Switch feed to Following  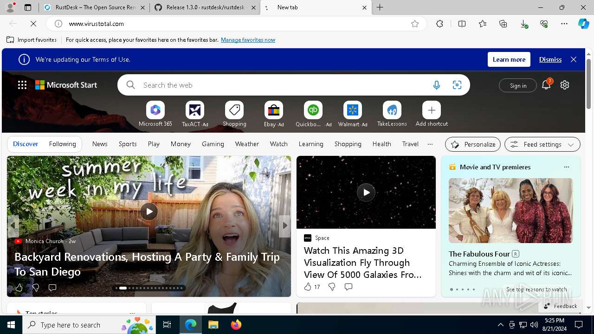(62, 144)
